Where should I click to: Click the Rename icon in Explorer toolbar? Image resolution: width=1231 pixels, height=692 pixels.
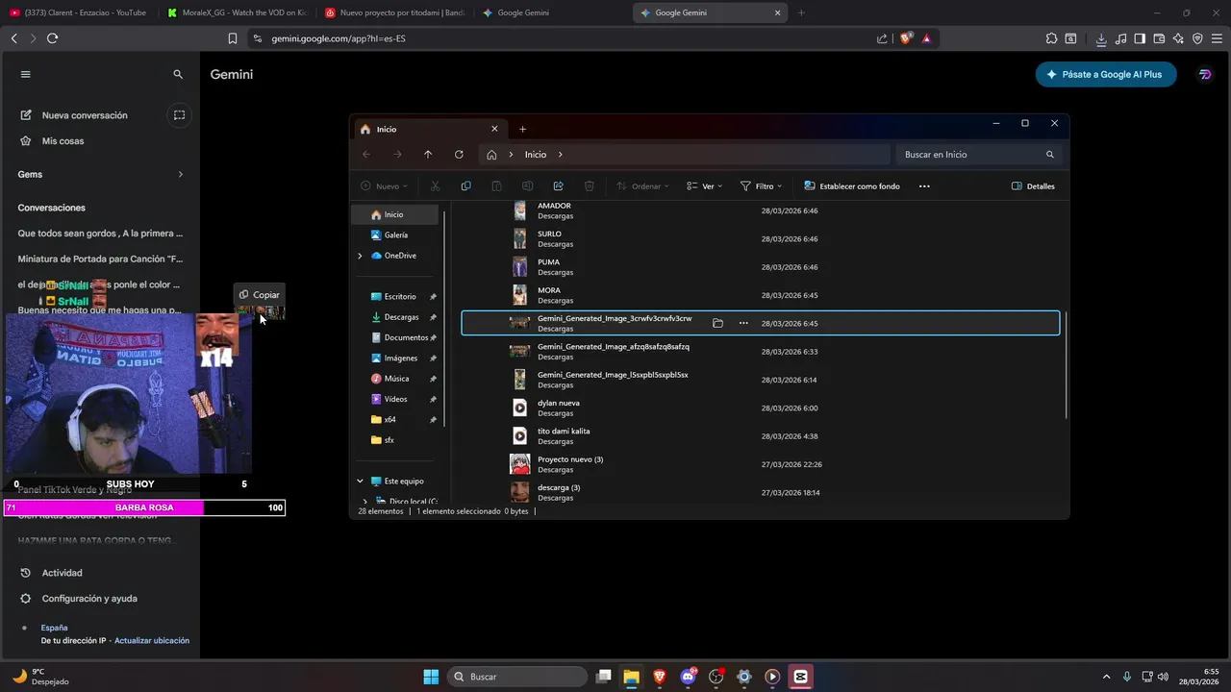pyautogui.click(x=527, y=186)
